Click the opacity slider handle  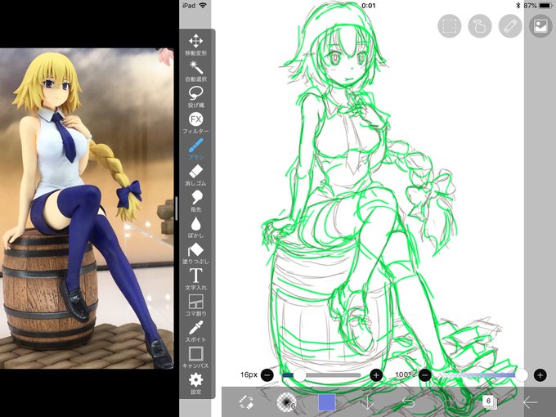click(522, 374)
